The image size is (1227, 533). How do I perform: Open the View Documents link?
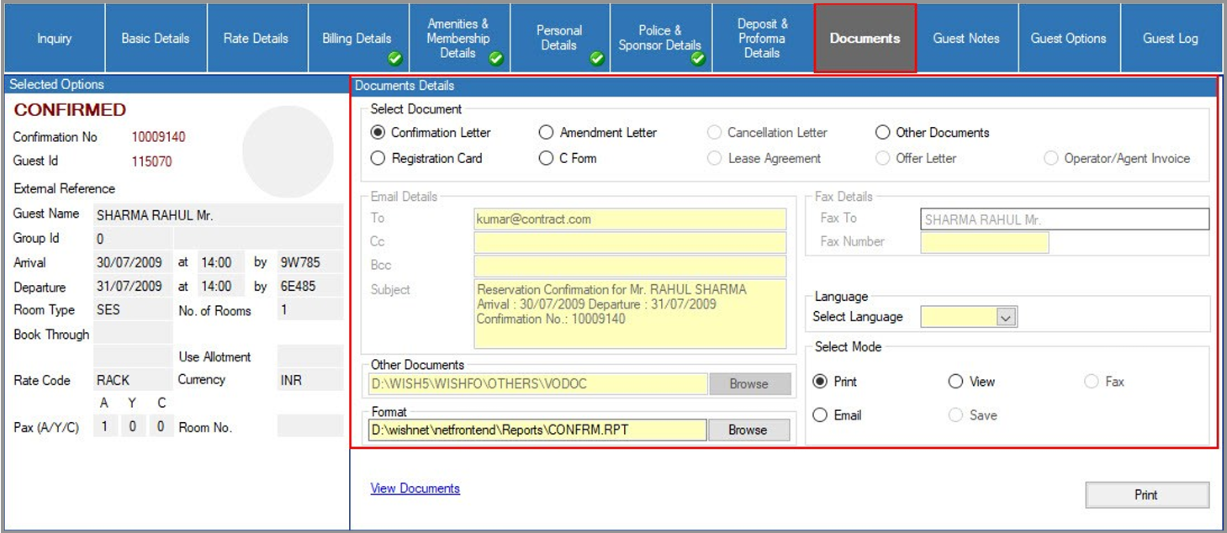point(415,488)
